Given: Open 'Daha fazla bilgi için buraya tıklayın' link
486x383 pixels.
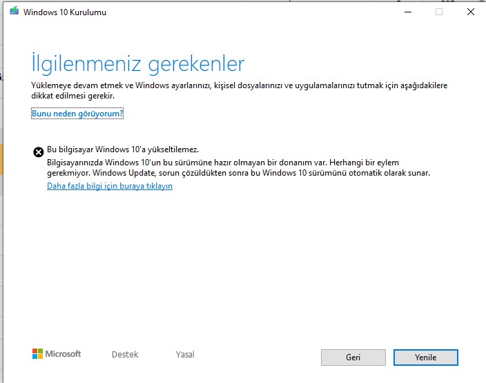Looking at the screenshot, I should (110, 186).
